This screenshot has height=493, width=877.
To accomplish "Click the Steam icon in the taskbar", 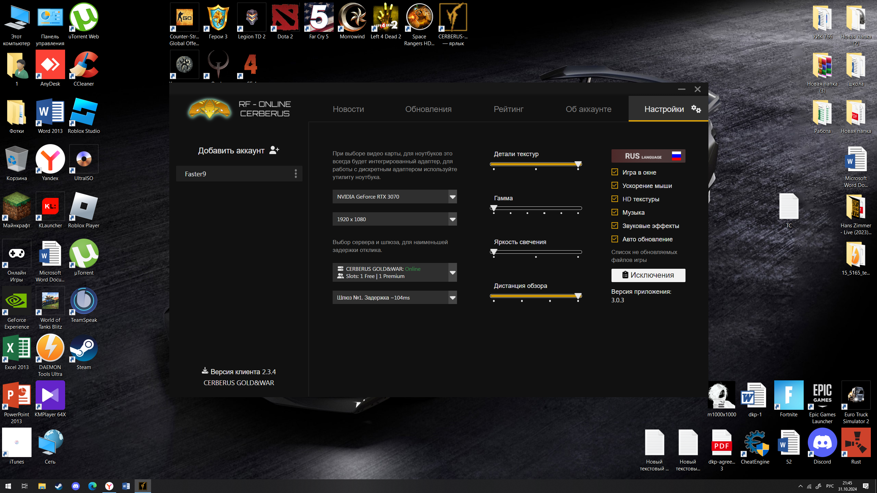I will click(x=59, y=486).
